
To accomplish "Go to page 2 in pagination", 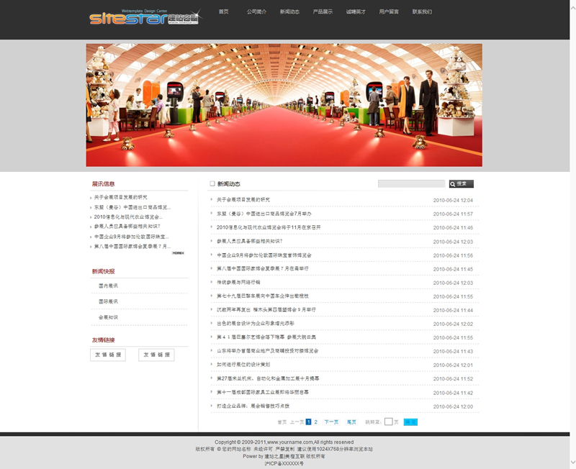I will pos(315,422).
